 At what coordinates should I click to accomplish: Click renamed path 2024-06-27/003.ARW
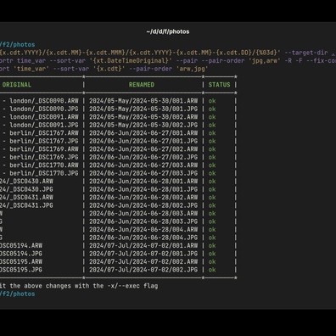point(143,165)
